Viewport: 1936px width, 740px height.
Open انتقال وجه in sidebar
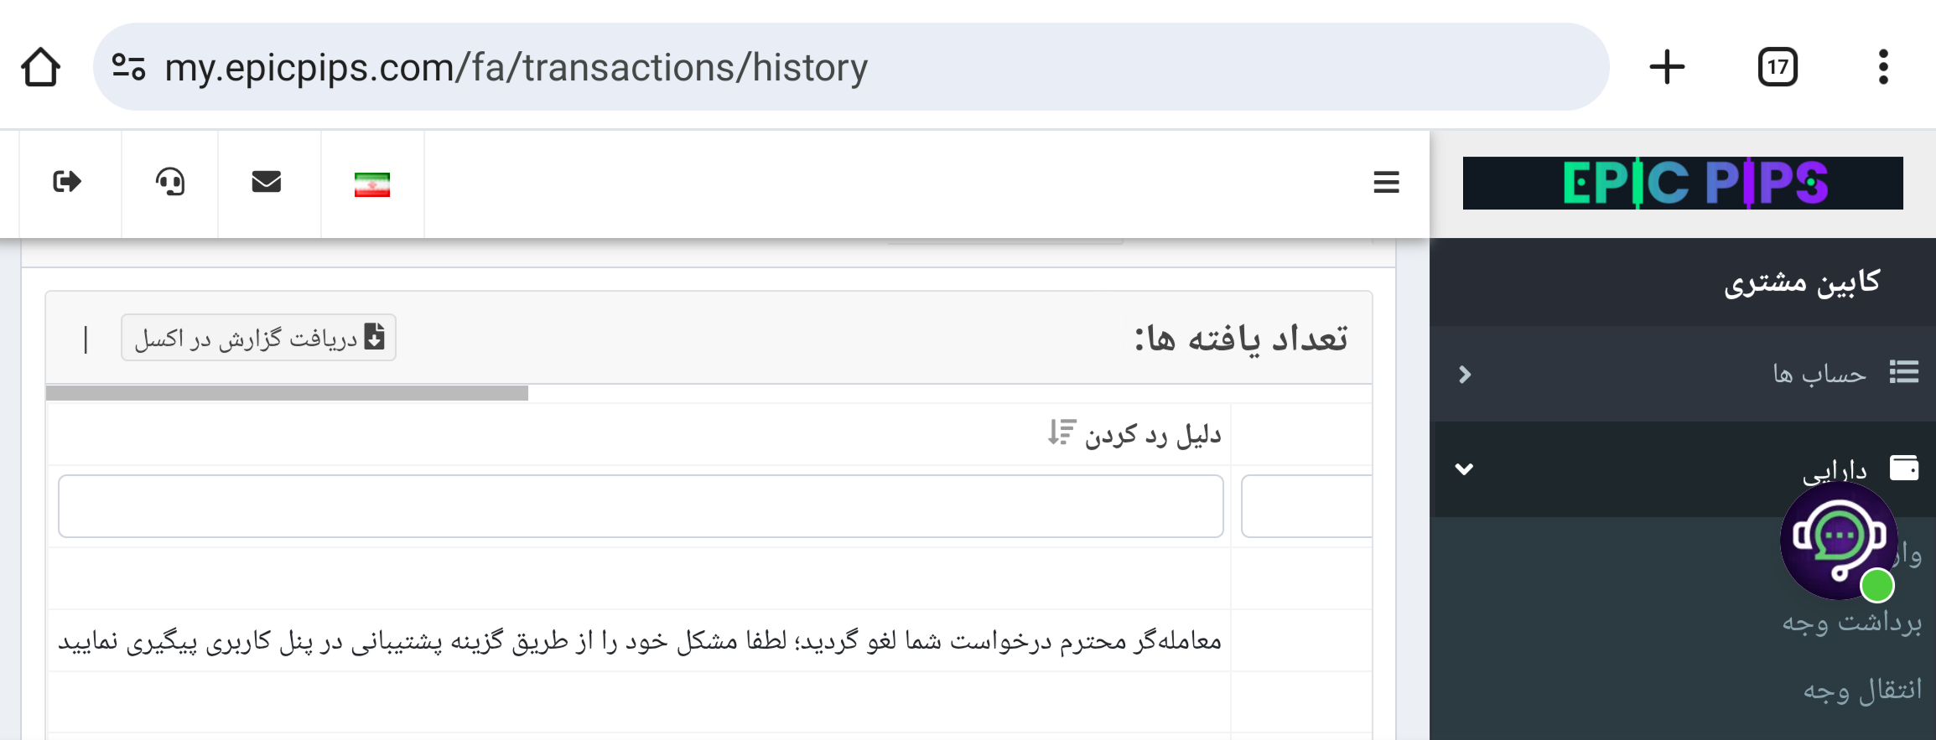point(1861,690)
